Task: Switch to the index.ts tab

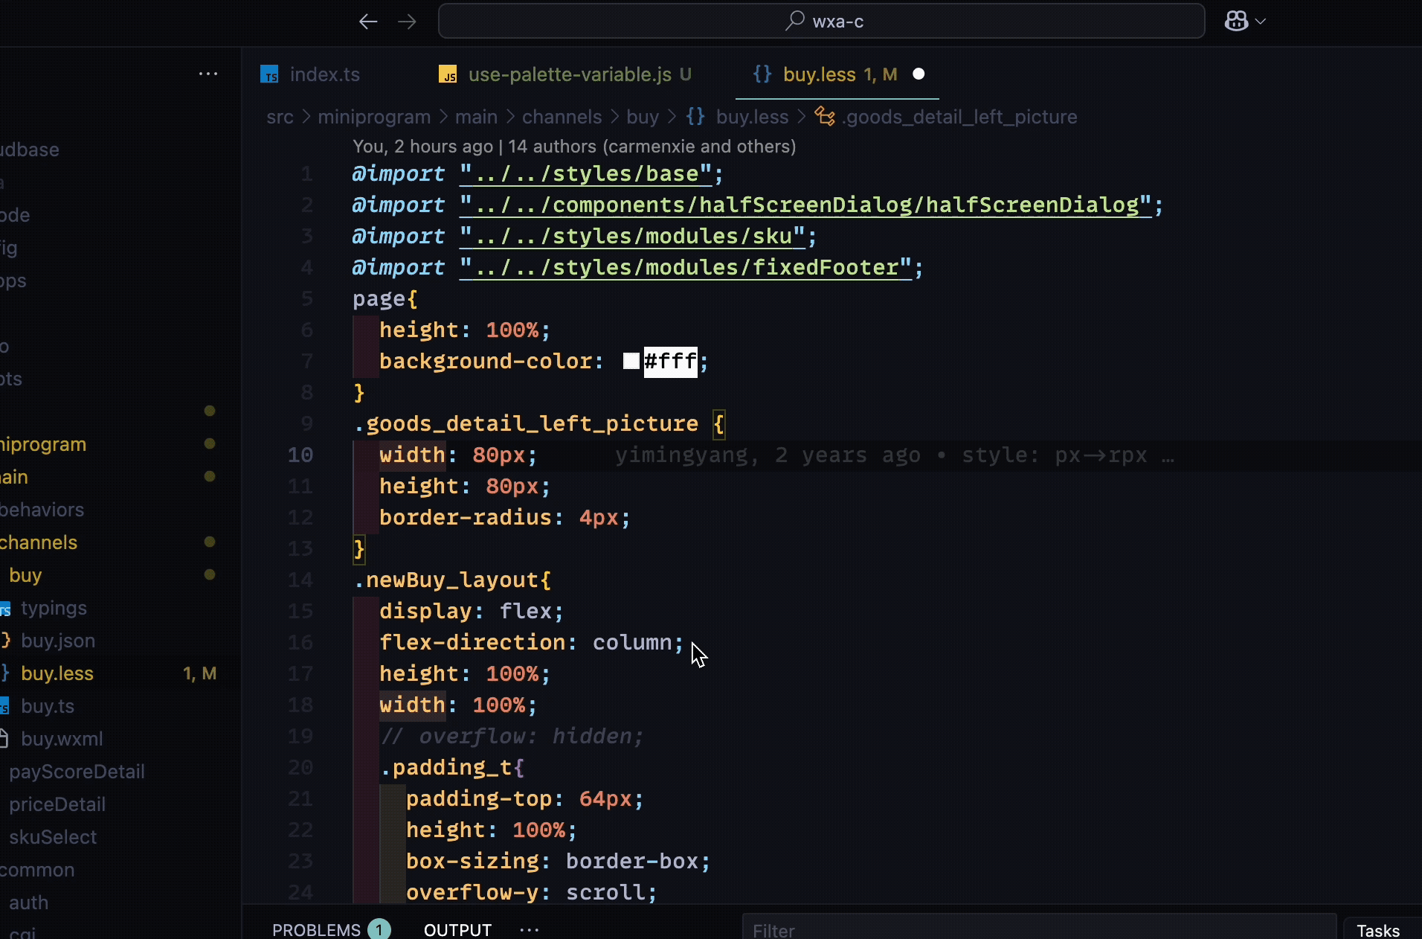Action: pos(324,74)
